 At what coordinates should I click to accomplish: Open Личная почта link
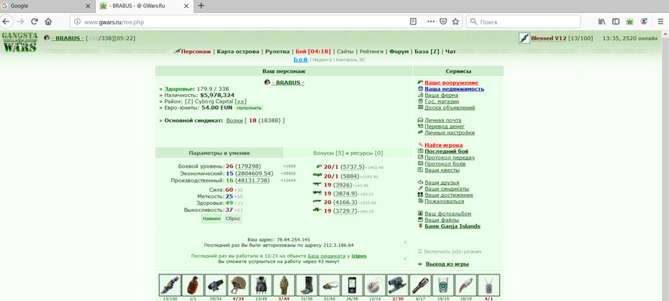pos(443,120)
